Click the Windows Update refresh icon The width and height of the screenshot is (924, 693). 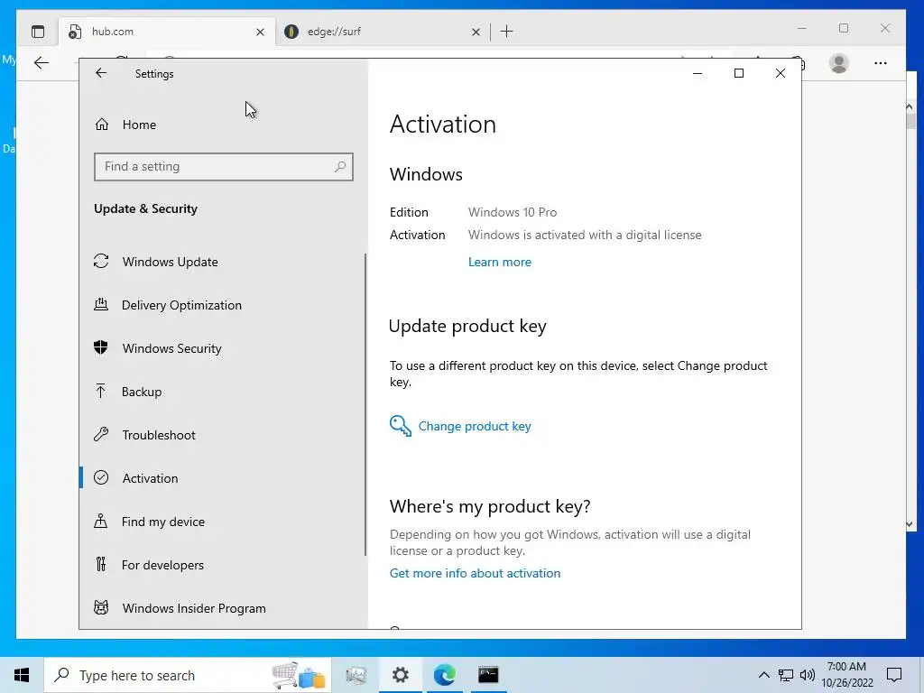101,261
